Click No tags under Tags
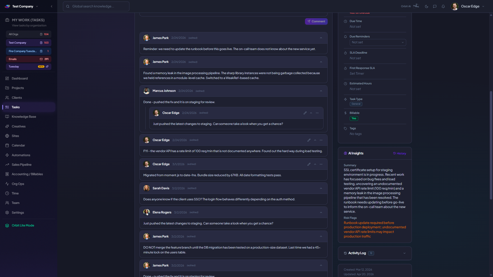The width and height of the screenshot is (493, 277). pos(356,134)
